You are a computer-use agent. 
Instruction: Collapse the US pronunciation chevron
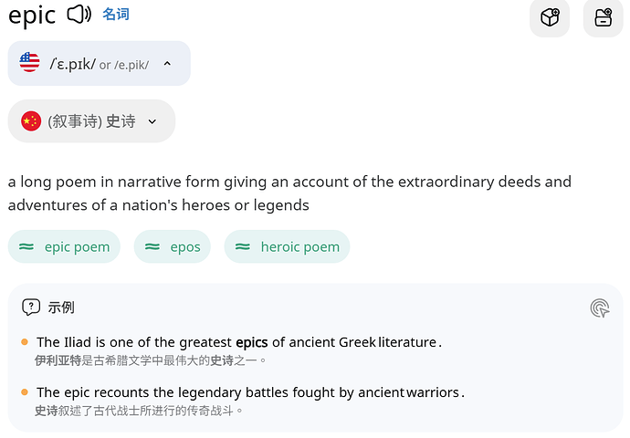167,64
